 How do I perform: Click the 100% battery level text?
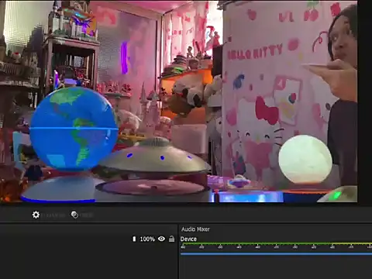pos(147,239)
